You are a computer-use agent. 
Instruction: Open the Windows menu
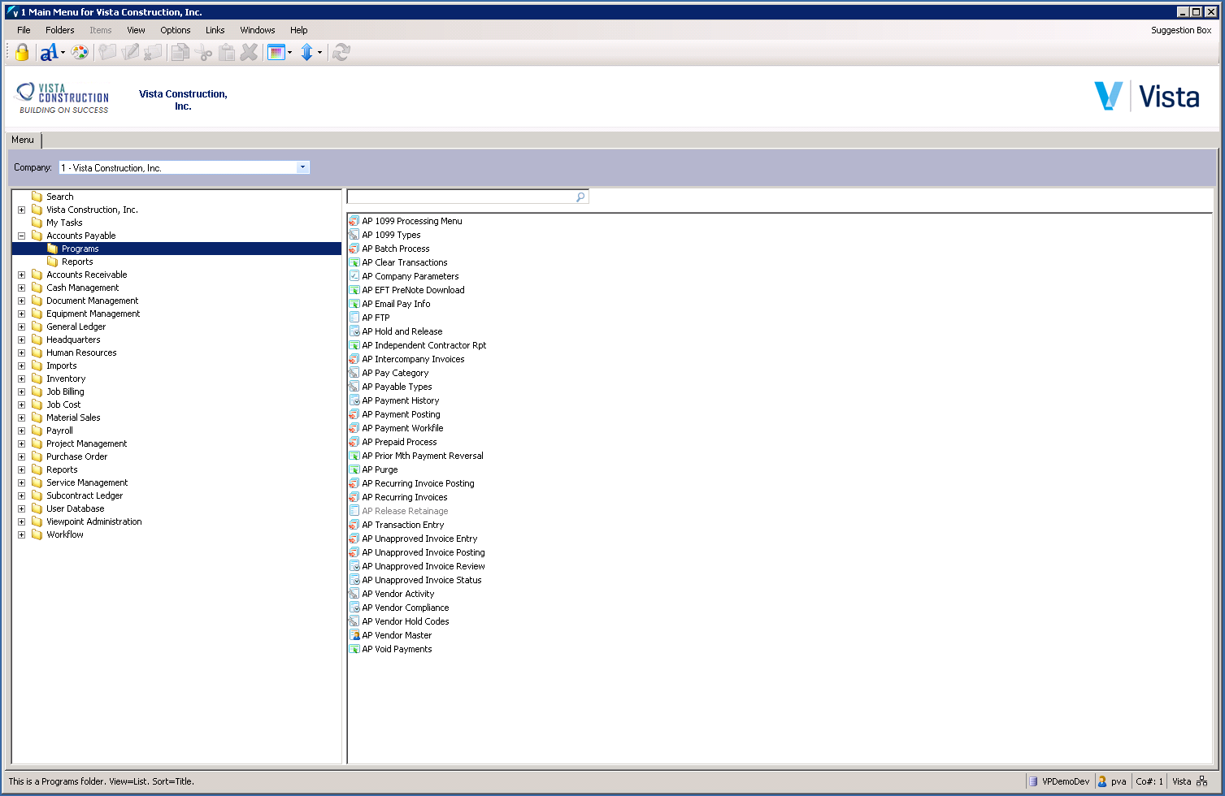click(258, 30)
